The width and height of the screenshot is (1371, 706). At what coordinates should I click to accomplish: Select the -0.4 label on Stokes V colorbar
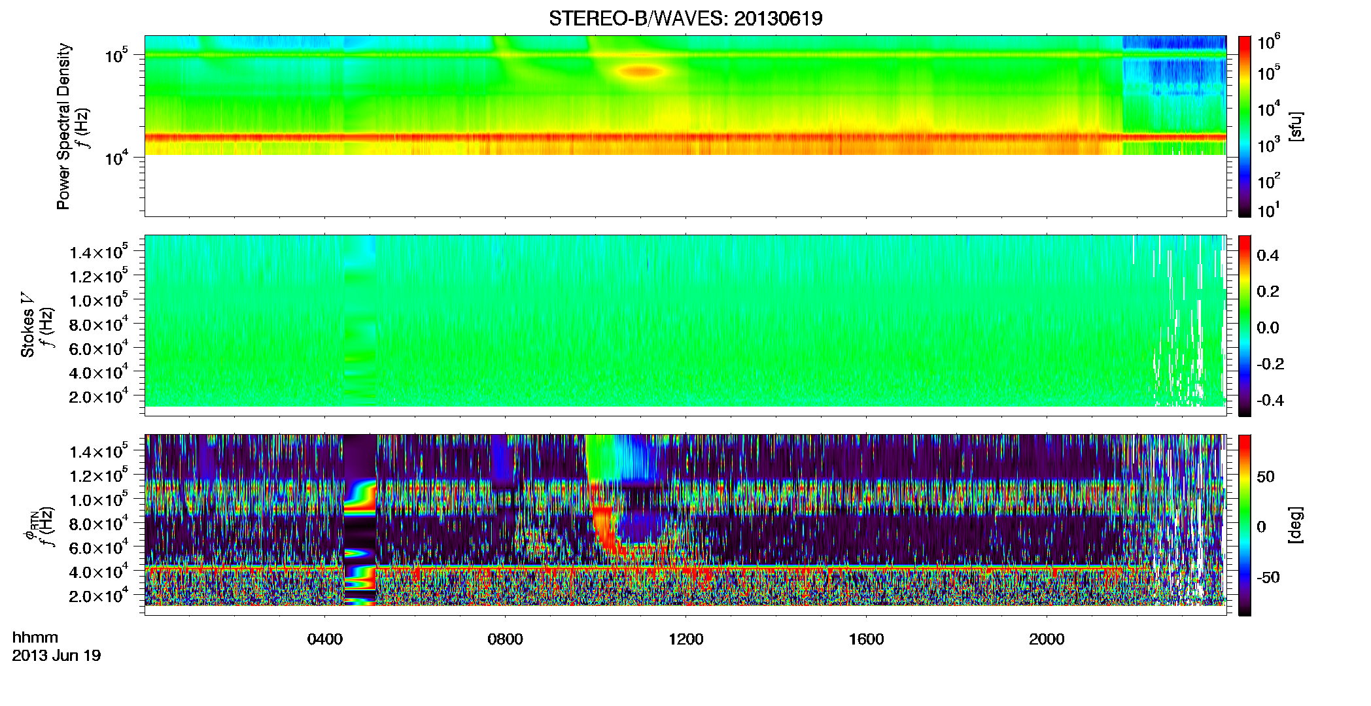(1270, 401)
